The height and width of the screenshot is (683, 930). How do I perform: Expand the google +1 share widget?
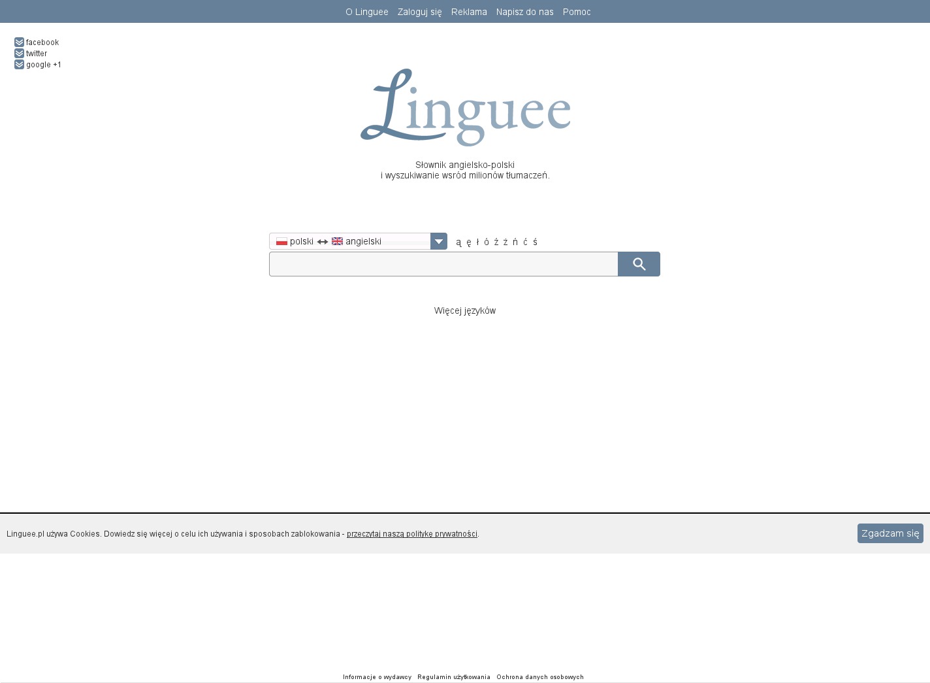(20, 65)
